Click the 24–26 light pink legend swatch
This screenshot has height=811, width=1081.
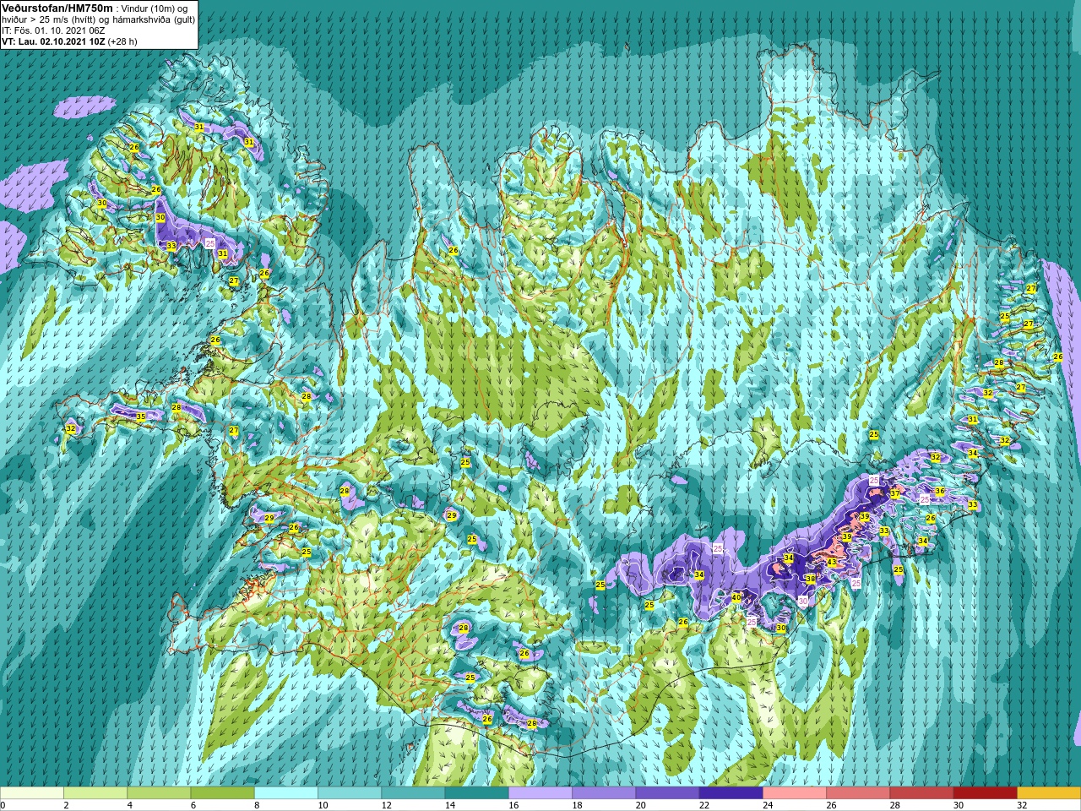(795, 793)
